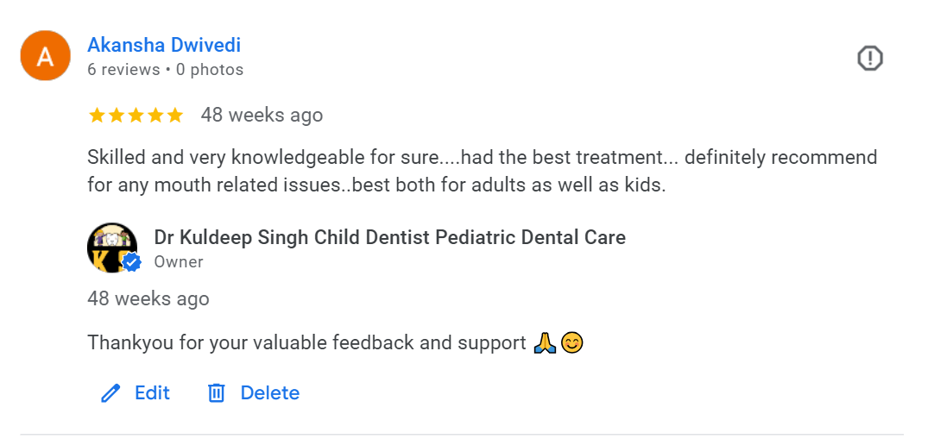Viewport: 934px width, 439px height.
Task: Click the trash can icon beside Delete
Action: [x=216, y=393]
